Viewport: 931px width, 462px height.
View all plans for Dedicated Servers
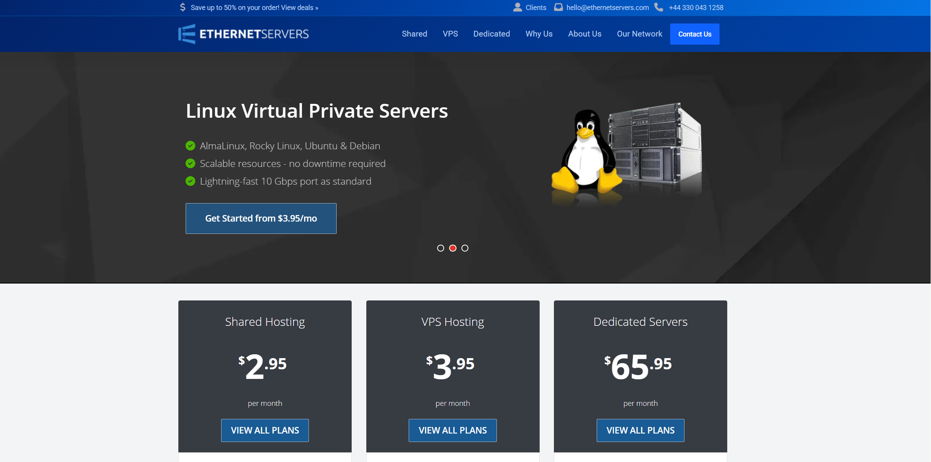pos(641,430)
